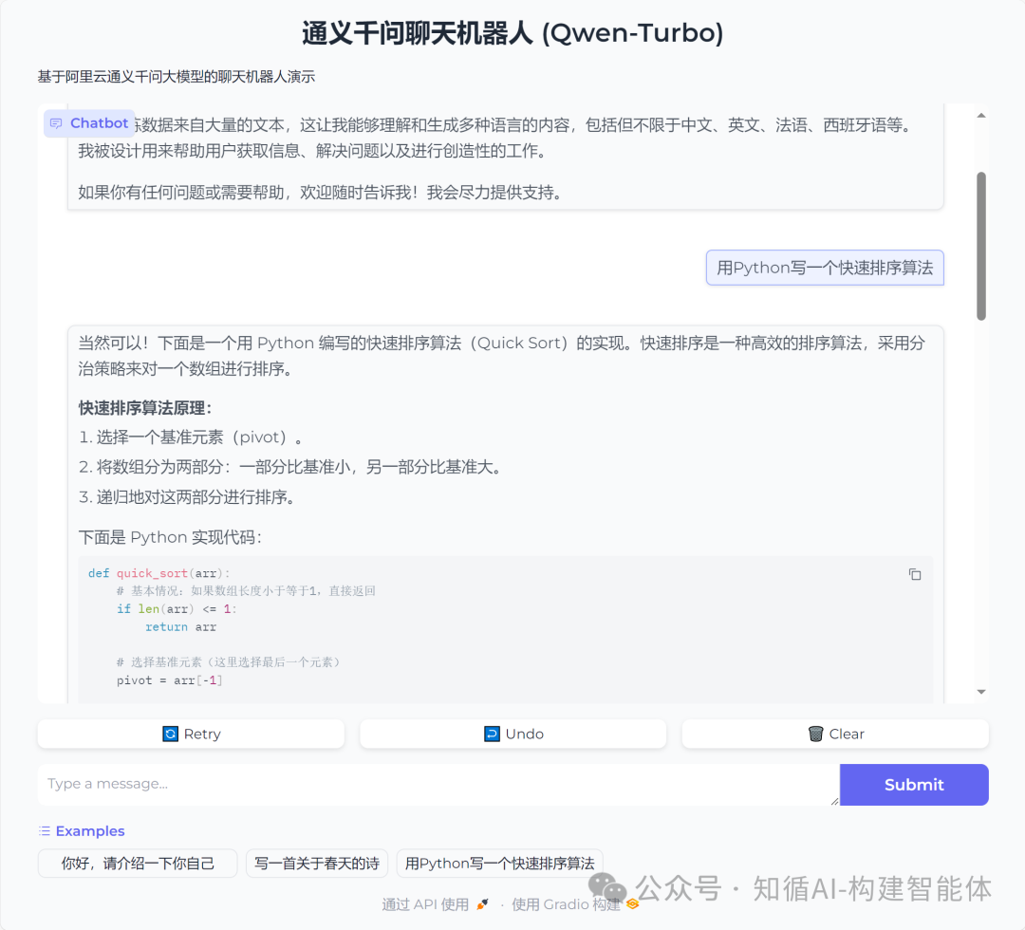Click the scrollbar down arrow
The width and height of the screenshot is (1025, 930).
981,692
